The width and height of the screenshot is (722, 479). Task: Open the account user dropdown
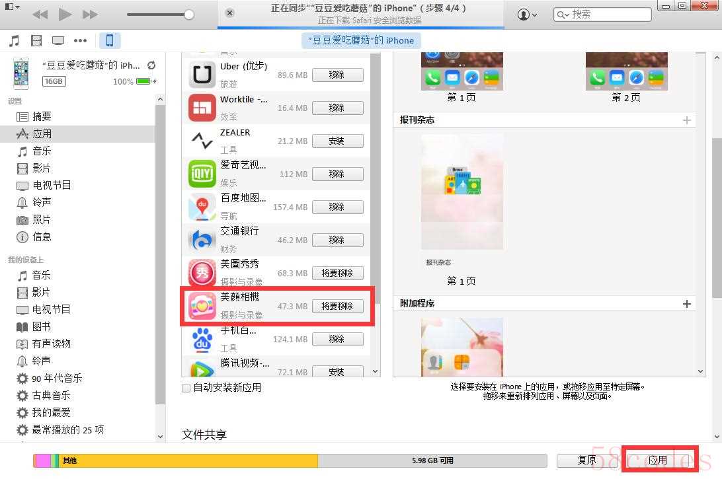pyautogui.click(x=527, y=14)
